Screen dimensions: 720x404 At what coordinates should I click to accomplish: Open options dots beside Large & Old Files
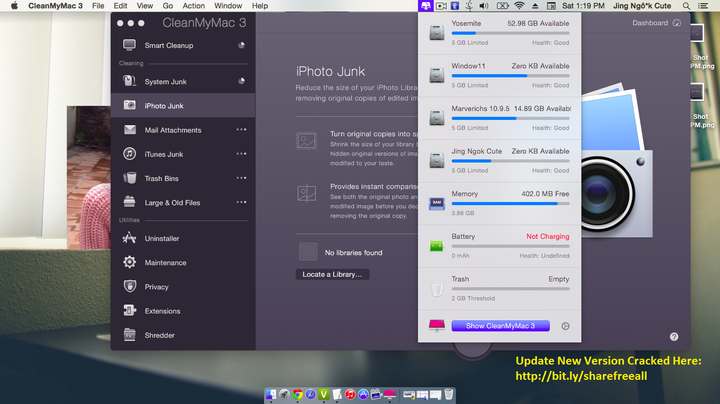coord(241,201)
